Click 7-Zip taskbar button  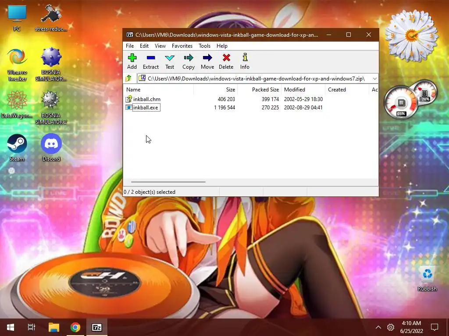pyautogui.click(x=97, y=327)
